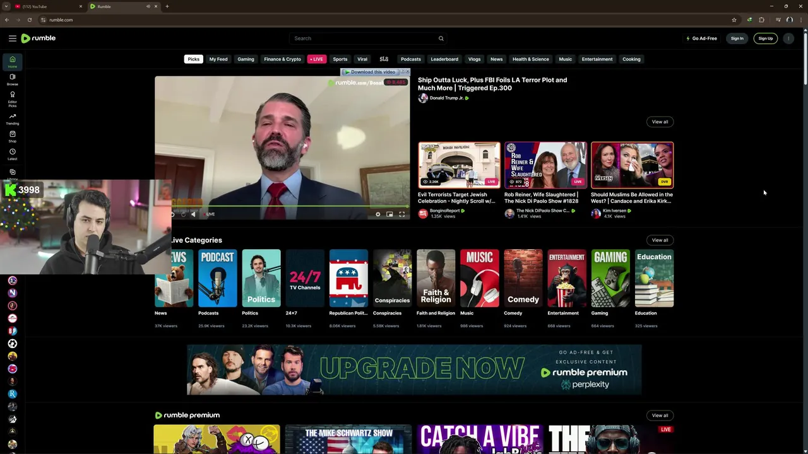Select the Finance & Crypto tab
The width and height of the screenshot is (808, 454).
pyautogui.click(x=282, y=59)
